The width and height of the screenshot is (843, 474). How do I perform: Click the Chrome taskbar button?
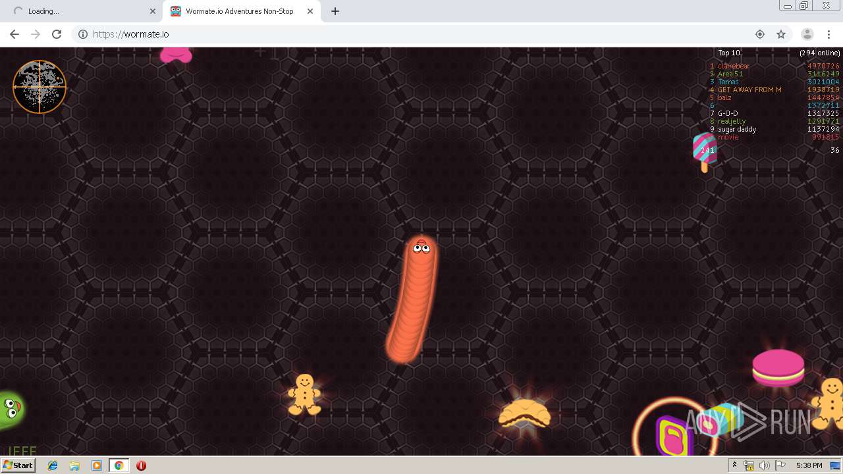coord(119,465)
